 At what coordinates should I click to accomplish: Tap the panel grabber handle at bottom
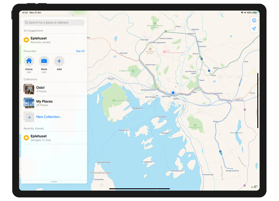pyautogui.click(x=54, y=182)
